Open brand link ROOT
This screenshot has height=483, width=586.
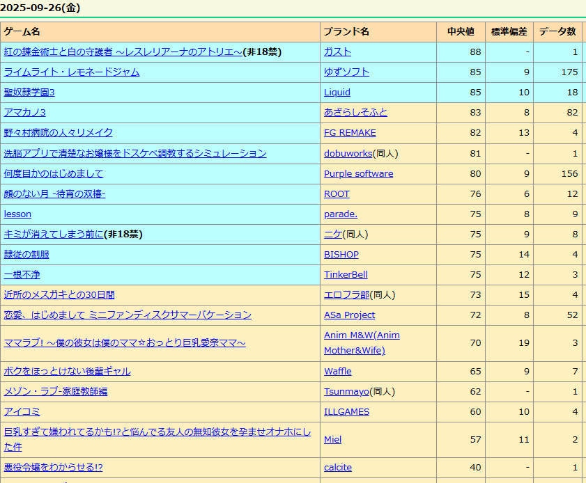click(337, 193)
